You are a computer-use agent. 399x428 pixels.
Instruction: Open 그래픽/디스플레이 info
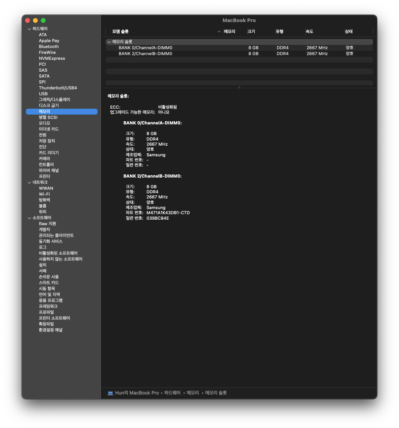click(55, 100)
